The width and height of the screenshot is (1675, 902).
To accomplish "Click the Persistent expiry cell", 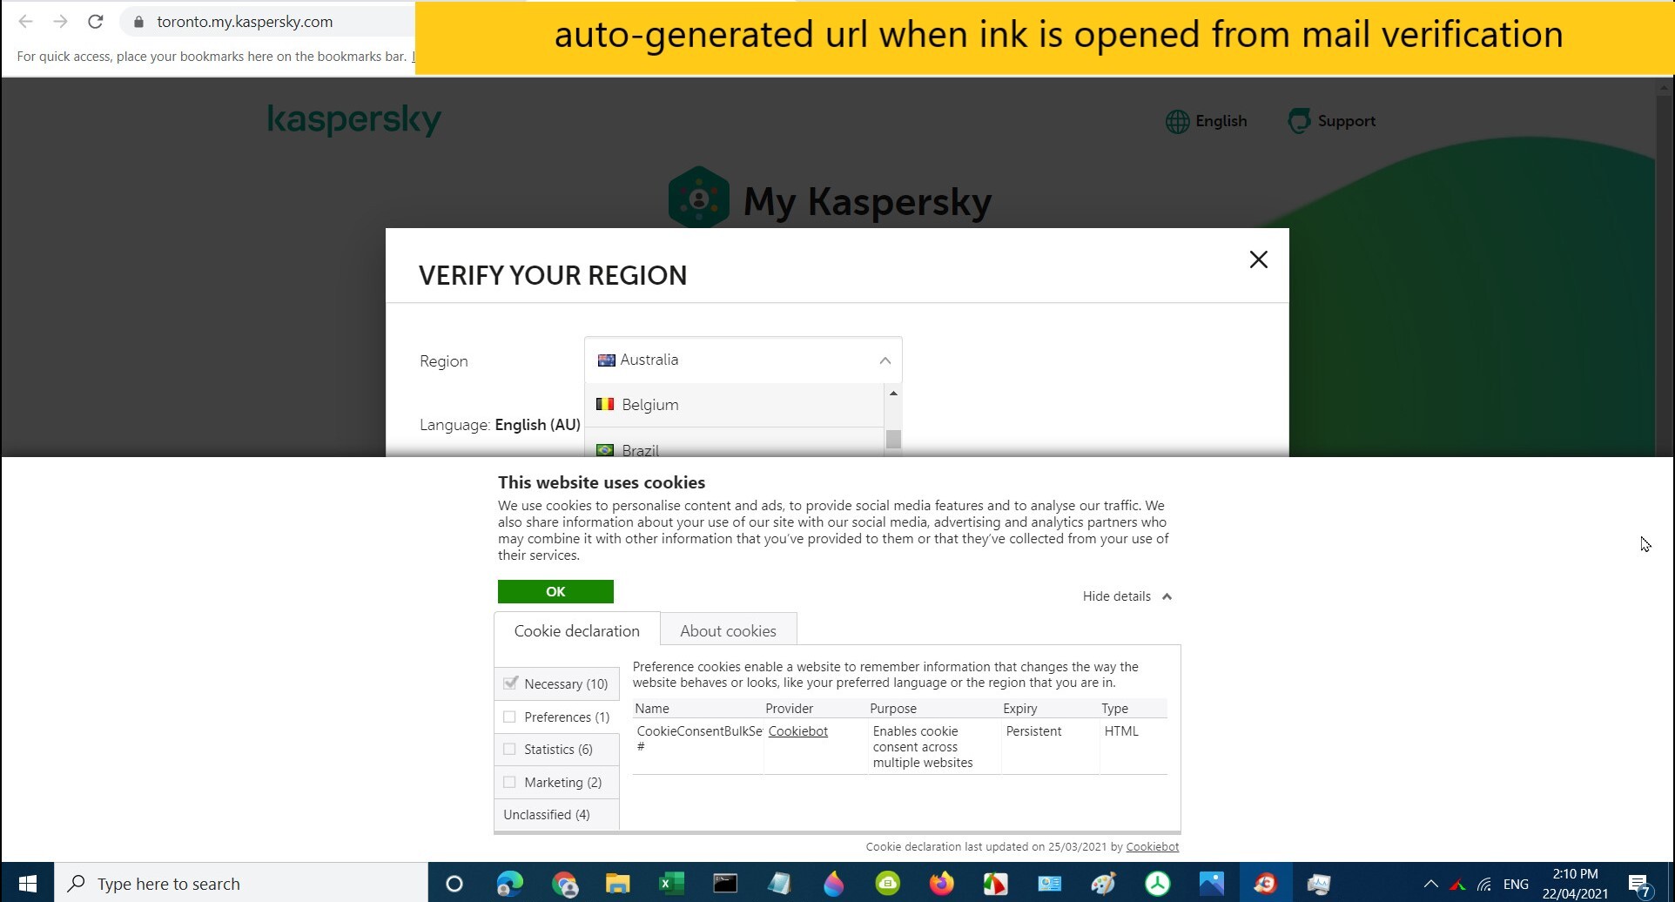I will [x=1033, y=731].
